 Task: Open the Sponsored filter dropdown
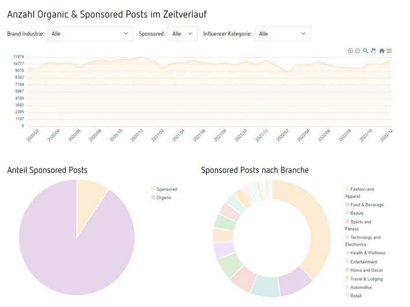pyautogui.click(x=182, y=34)
